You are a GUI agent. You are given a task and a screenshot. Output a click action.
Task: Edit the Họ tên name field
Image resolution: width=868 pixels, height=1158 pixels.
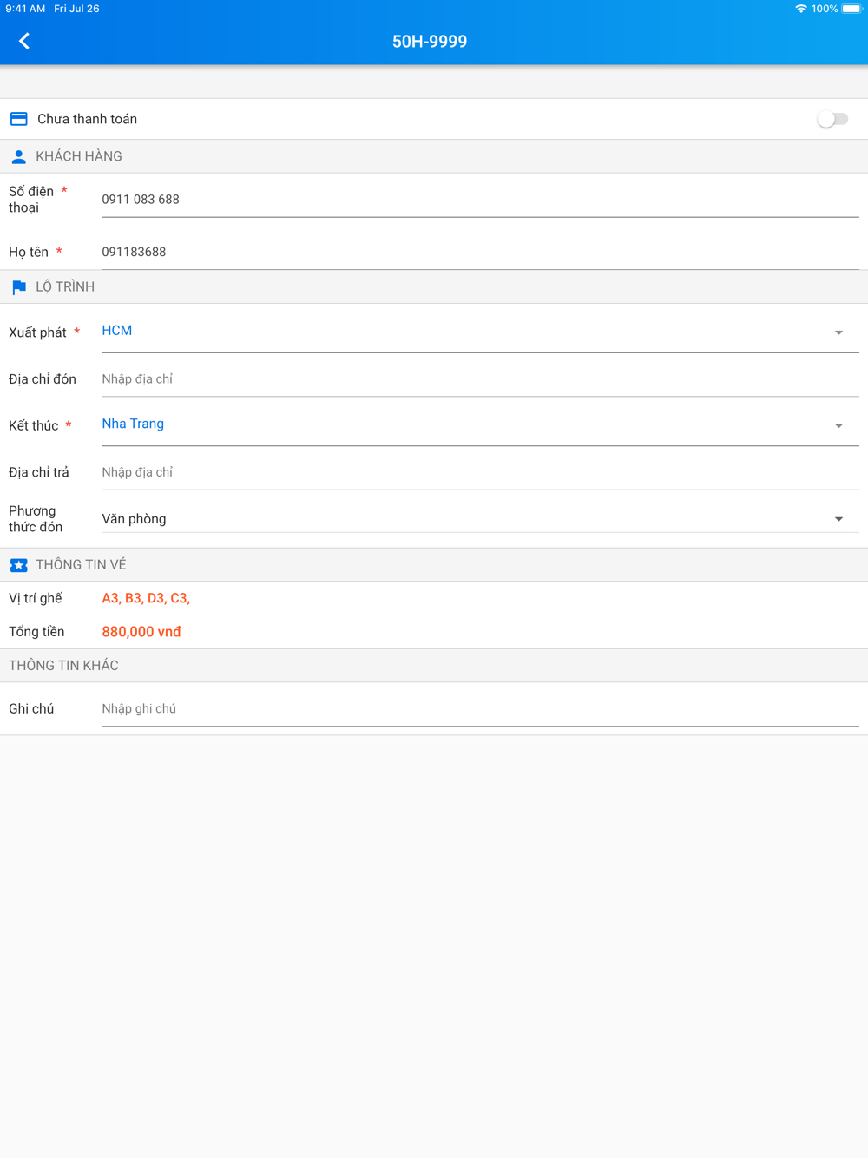[x=480, y=252]
